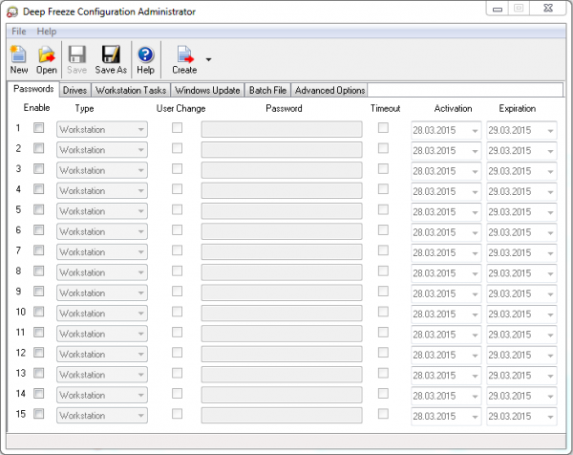Click row number 11 label
The width and height of the screenshot is (573, 455).
pos(20,332)
